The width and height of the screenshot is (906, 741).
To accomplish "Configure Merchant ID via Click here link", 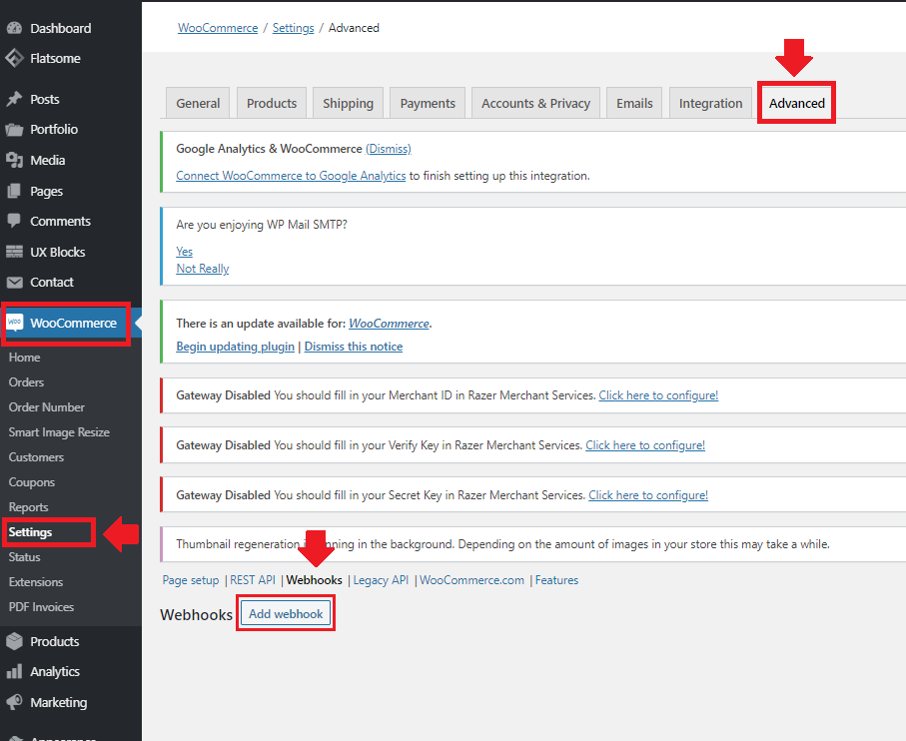I will (658, 395).
